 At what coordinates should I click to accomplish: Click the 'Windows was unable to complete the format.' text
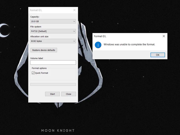tap(129, 44)
